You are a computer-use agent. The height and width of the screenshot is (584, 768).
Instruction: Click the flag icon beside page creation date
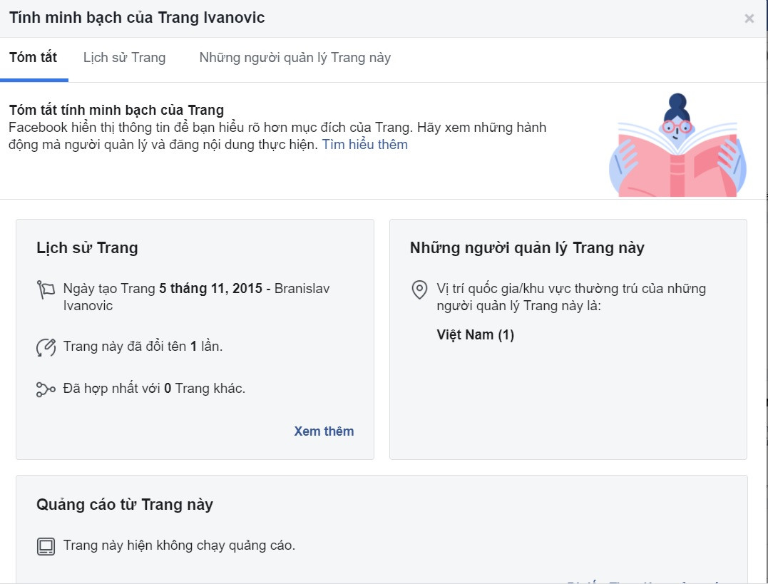point(46,289)
